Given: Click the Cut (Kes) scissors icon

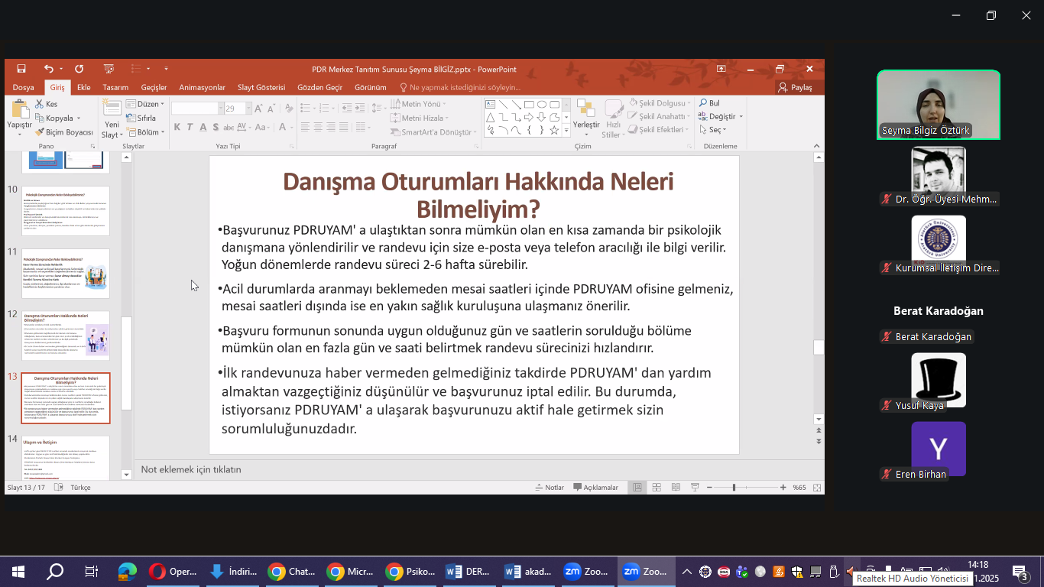Looking at the screenshot, I should point(39,104).
